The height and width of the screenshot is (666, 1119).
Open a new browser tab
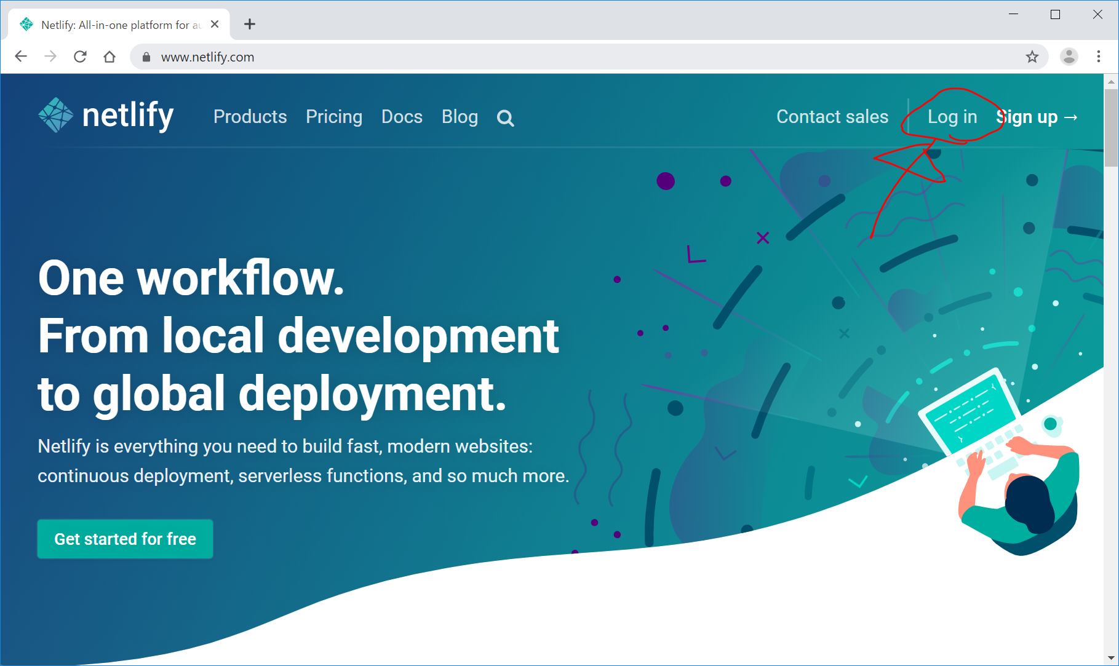click(249, 25)
